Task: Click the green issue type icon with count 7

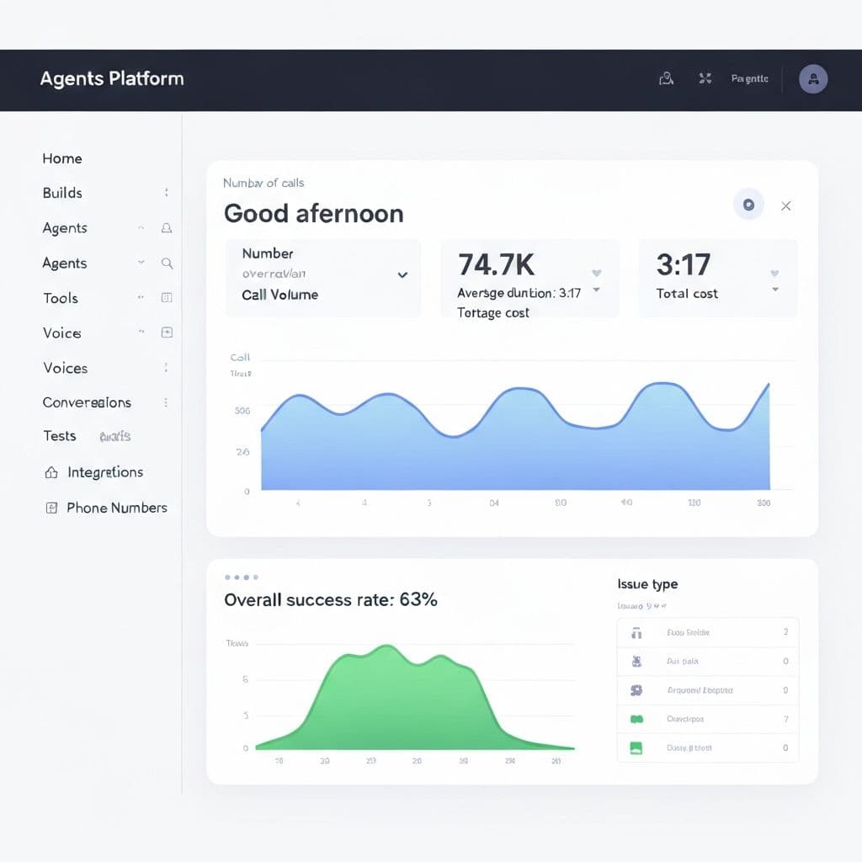Action: tap(637, 718)
